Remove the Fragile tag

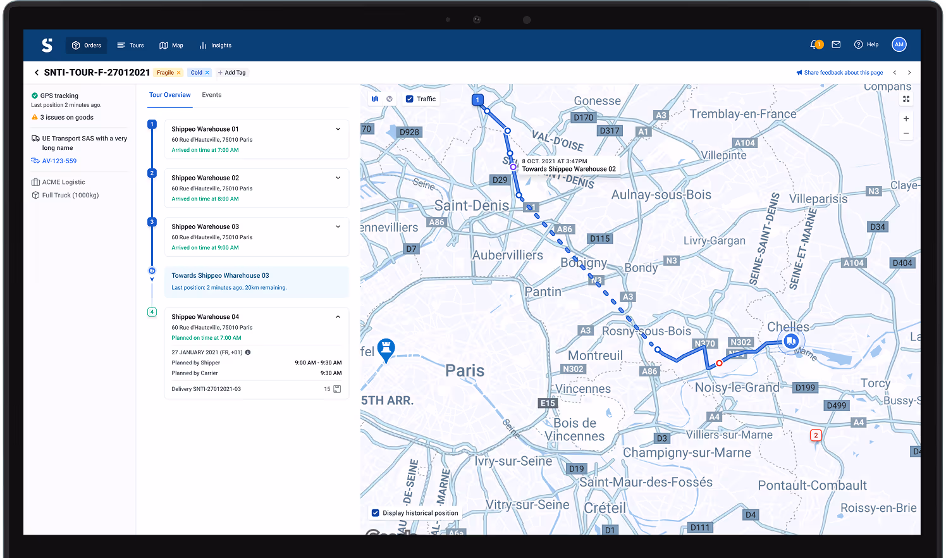point(179,73)
